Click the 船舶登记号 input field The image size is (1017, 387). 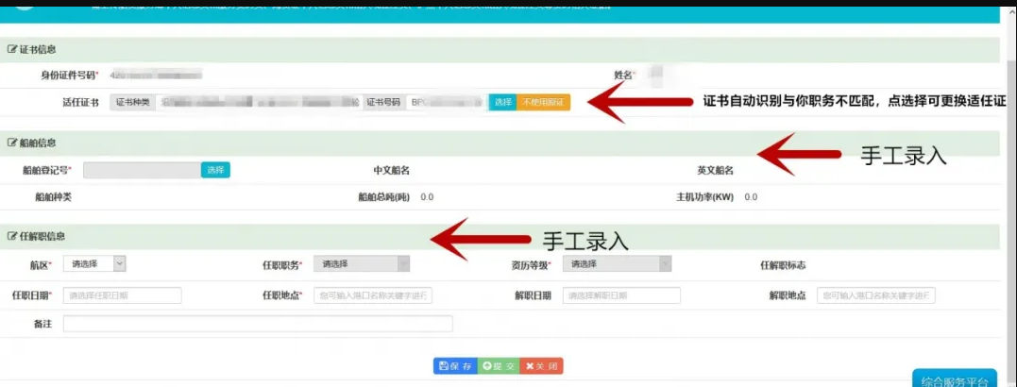tap(142, 170)
